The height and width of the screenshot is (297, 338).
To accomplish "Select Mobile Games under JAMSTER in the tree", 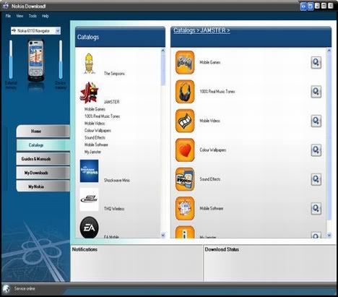I will (95, 109).
